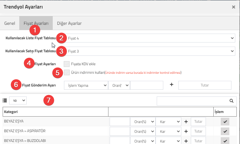Click the Tutar field in Fiyat Gönderim Ayarı
This screenshot has height=144, width=240.
tap(205, 85)
